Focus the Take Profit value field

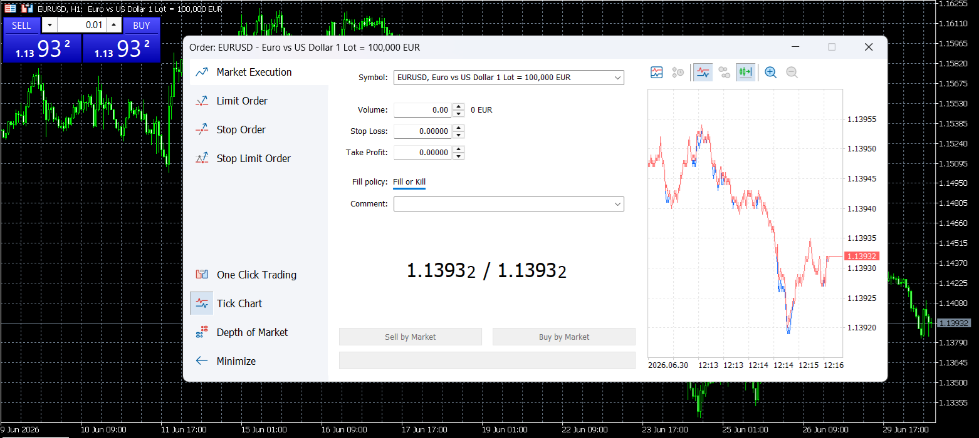(x=423, y=153)
